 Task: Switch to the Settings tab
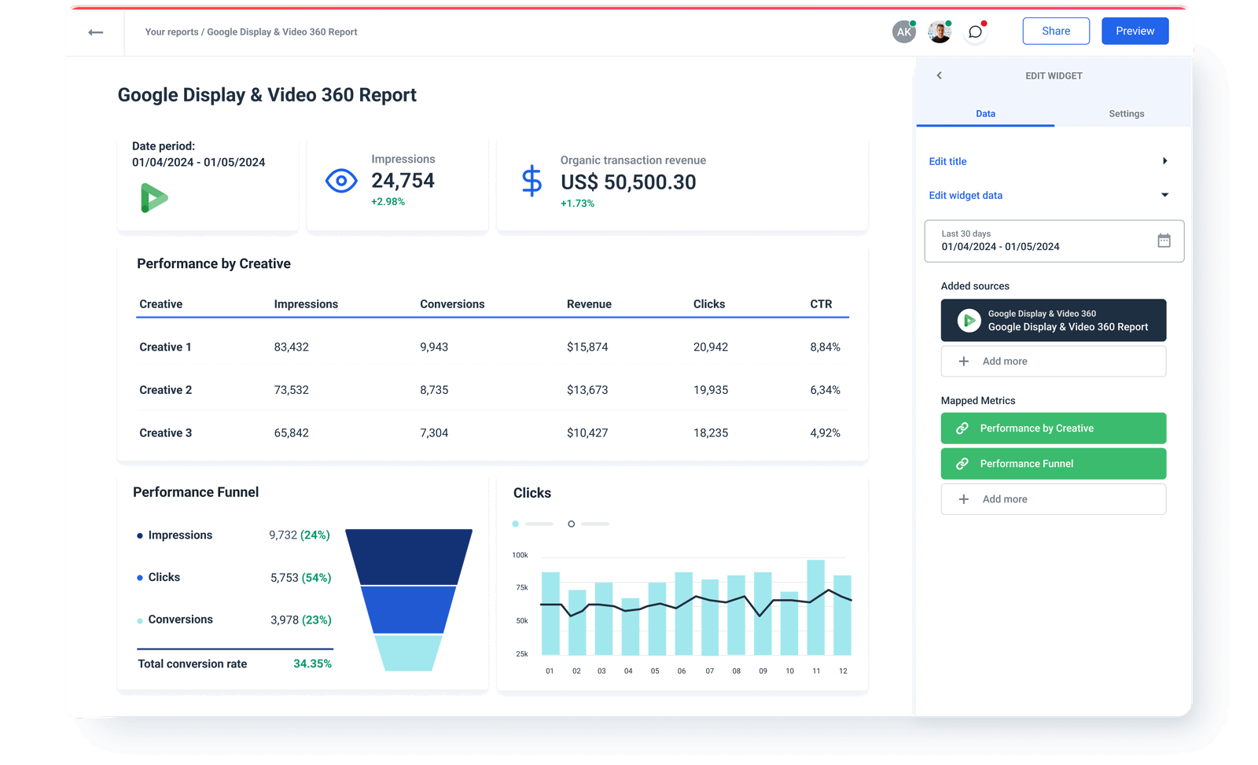(x=1126, y=113)
